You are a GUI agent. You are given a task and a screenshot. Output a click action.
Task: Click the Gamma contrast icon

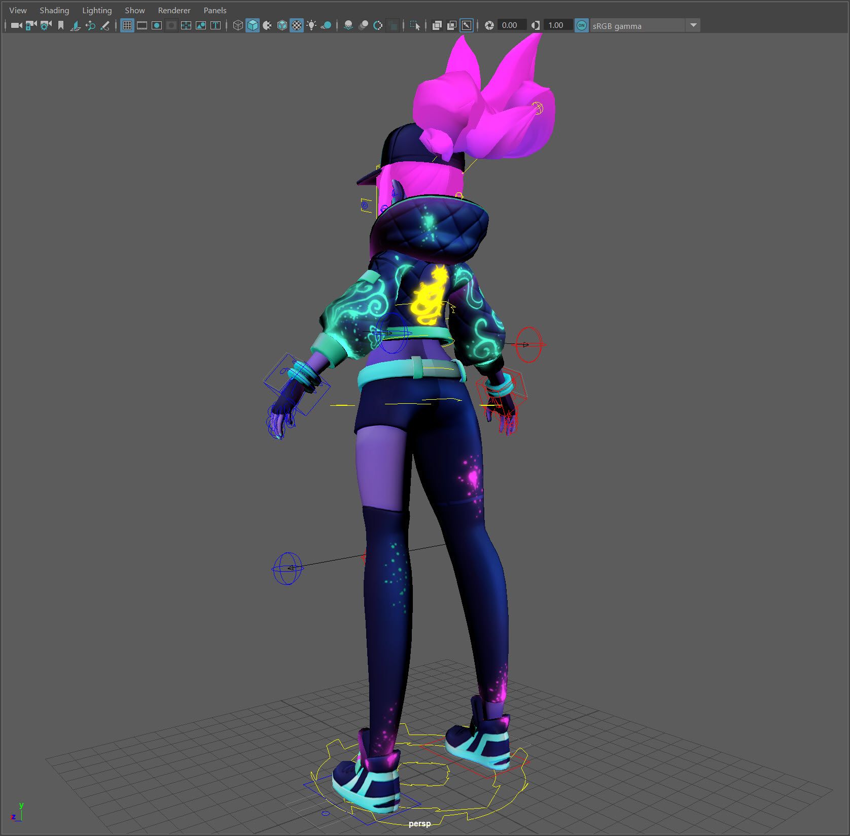(536, 25)
